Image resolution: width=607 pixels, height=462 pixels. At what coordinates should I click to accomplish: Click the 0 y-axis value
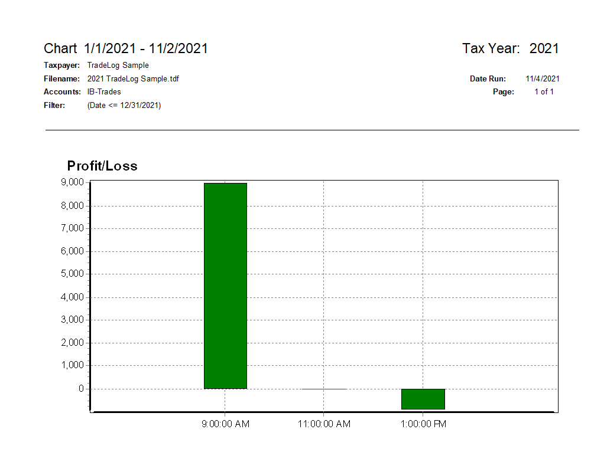pos(81,389)
